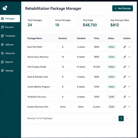
Task: Click the Sessions calendar icon
Action: point(2,27)
